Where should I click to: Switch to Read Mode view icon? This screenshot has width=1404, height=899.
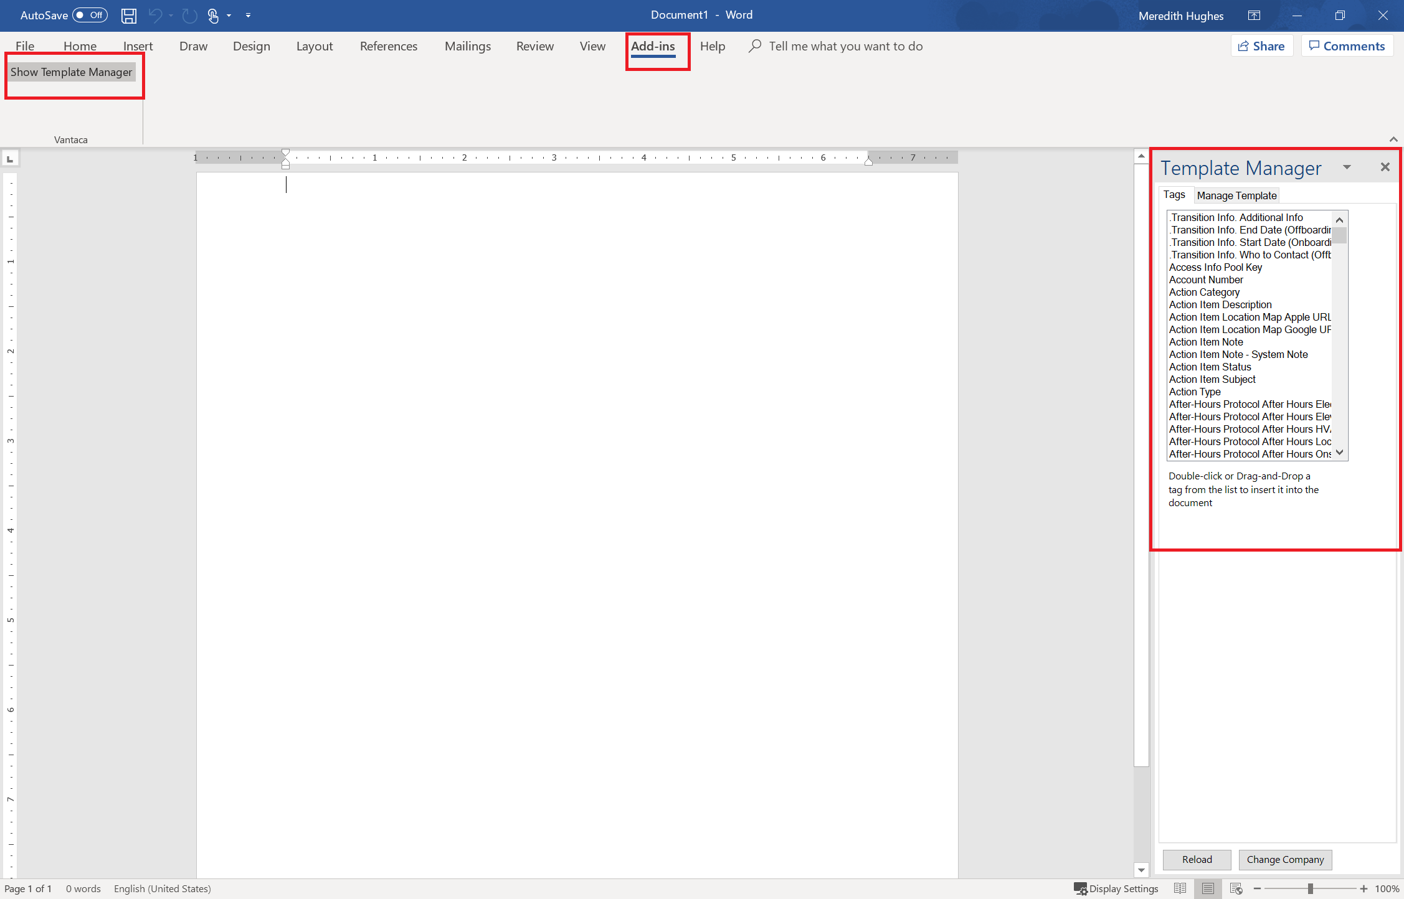pos(1179,889)
